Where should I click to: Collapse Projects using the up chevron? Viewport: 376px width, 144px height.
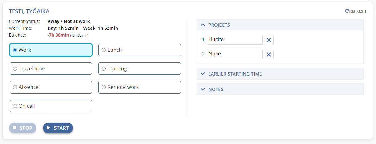point(203,25)
